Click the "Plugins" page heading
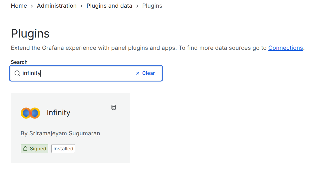Viewport: 317px width, 169px height. pos(30,33)
